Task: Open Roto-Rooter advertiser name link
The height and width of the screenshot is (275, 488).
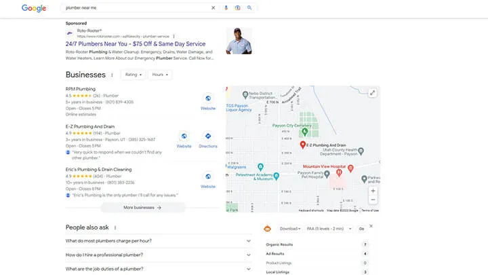Action: click(x=89, y=31)
